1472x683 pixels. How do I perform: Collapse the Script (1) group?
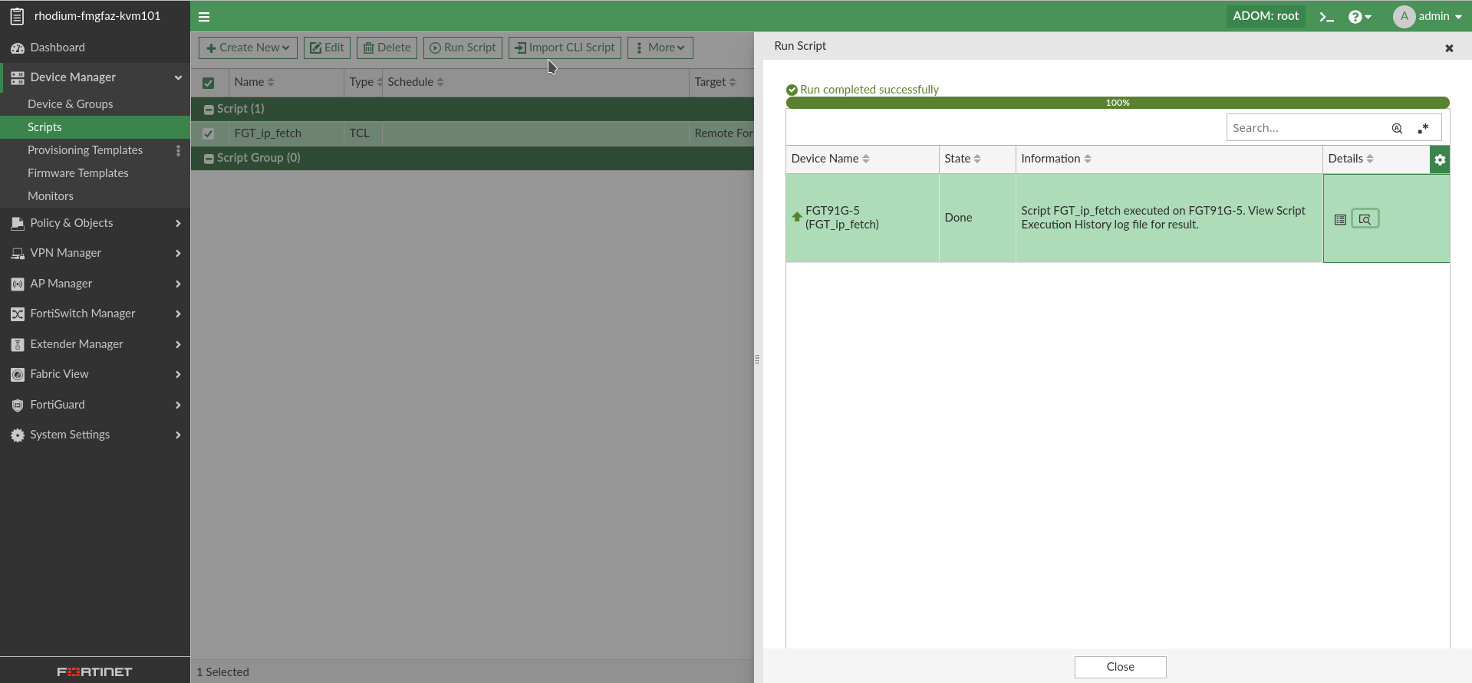209,110
